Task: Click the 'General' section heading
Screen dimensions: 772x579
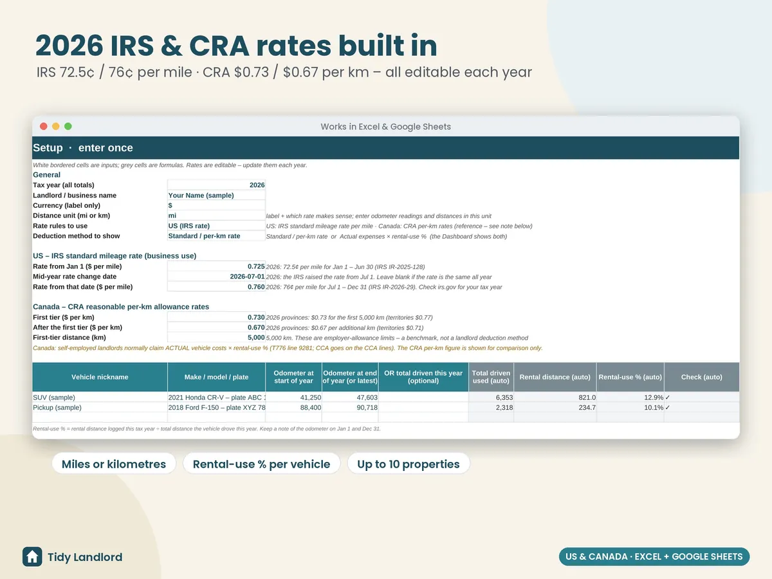Action: click(46, 175)
